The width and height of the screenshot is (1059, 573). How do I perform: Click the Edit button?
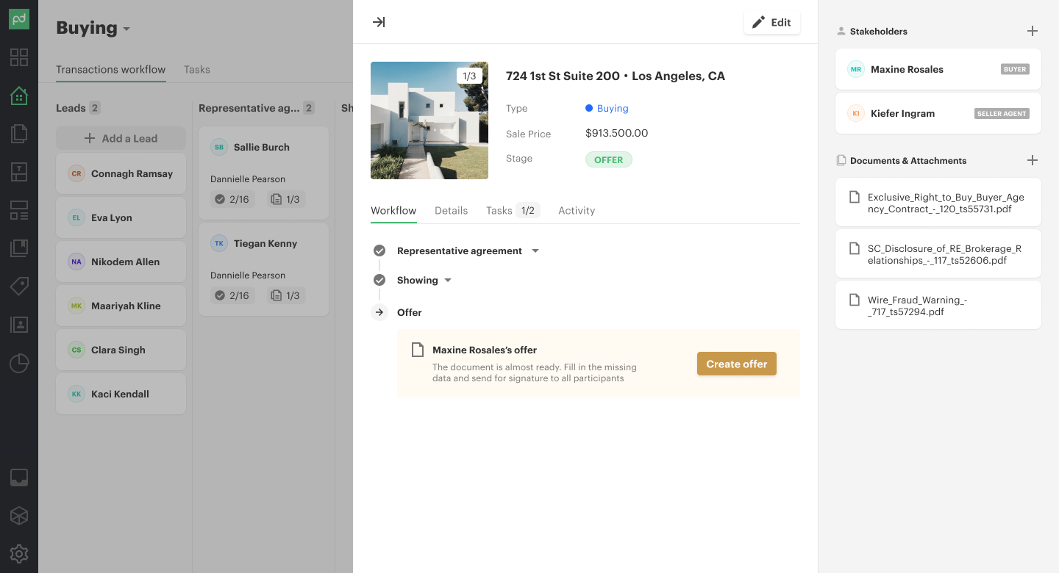pyautogui.click(x=771, y=22)
